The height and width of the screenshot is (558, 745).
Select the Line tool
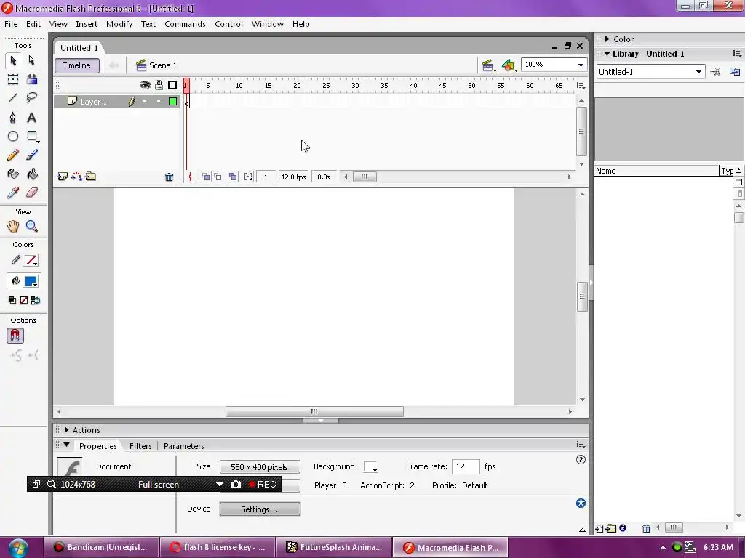(x=13, y=98)
